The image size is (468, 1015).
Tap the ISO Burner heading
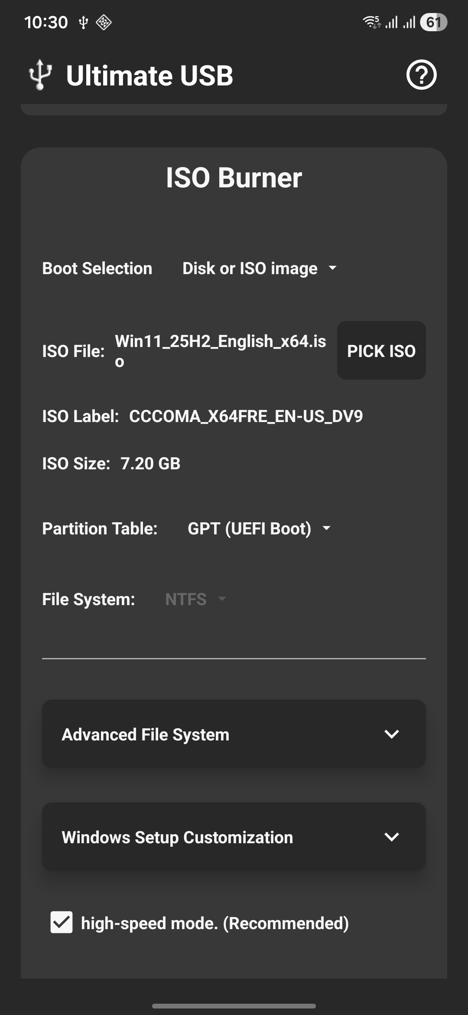coord(234,178)
